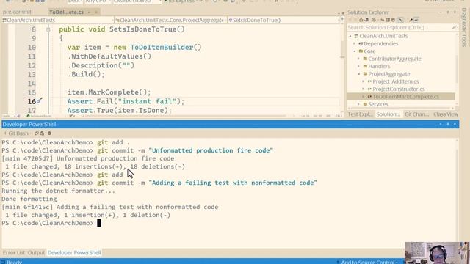
Task: Collapse the CleanArch.UnitTests project node
Action: click(x=350, y=36)
